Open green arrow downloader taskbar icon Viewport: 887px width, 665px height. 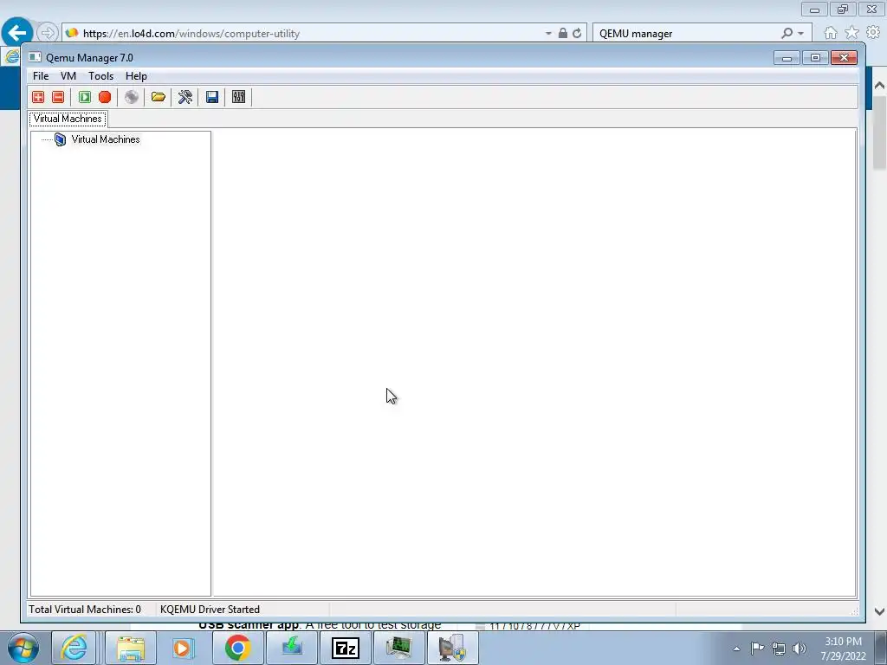pyautogui.click(x=292, y=648)
